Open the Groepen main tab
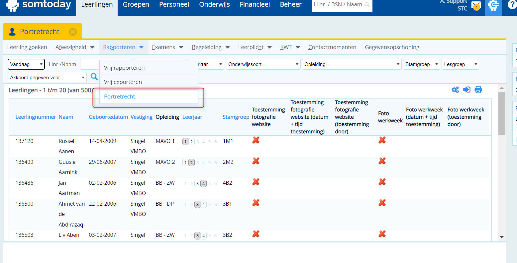The width and height of the screenshot is (517, 263). point(136,5)
